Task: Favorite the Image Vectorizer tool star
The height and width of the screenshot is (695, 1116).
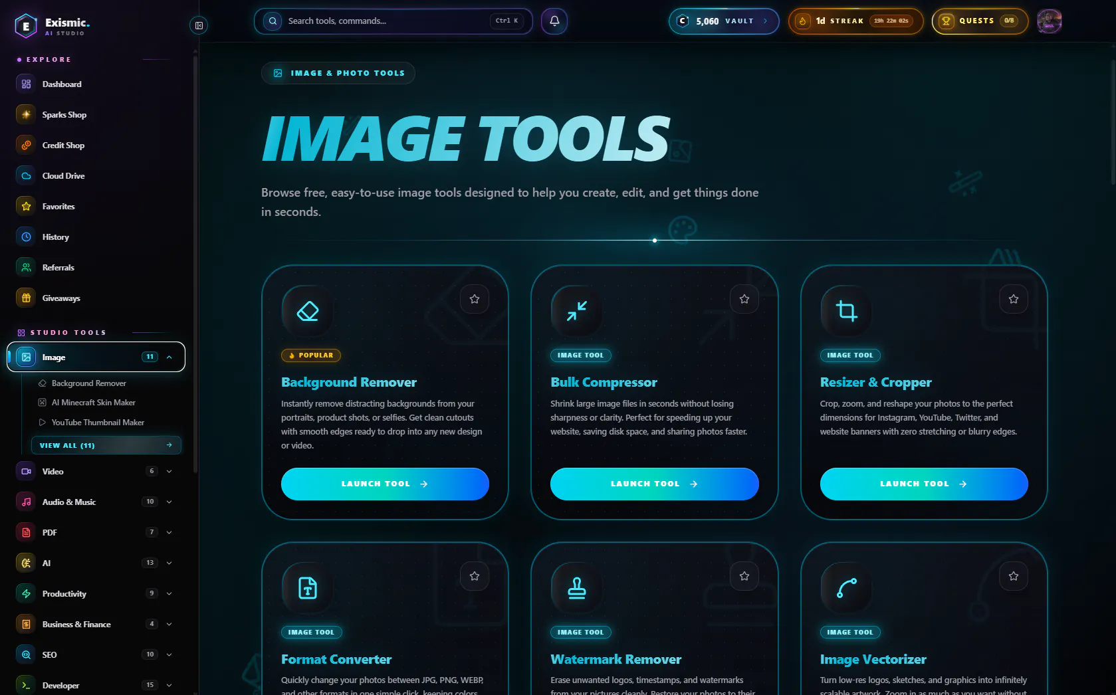Action: (1014, 576)
